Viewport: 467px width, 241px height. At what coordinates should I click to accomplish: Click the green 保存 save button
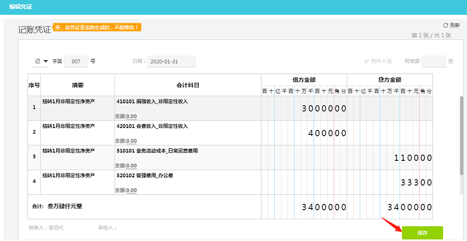coord(422,233)
